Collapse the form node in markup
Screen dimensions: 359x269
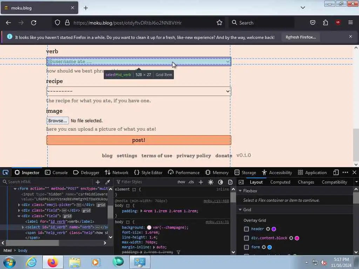[15, 189]
